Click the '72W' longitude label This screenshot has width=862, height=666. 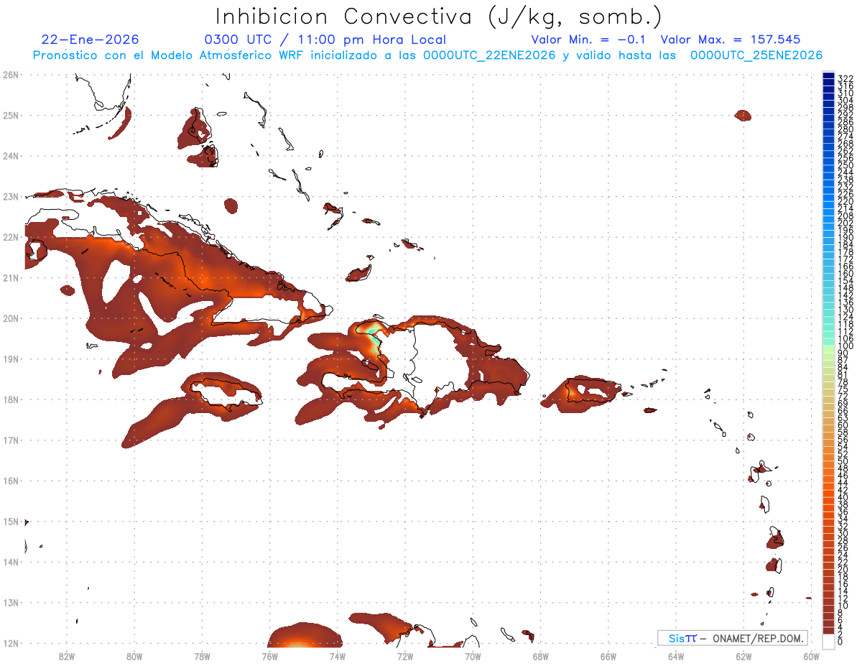coord(405,656)
